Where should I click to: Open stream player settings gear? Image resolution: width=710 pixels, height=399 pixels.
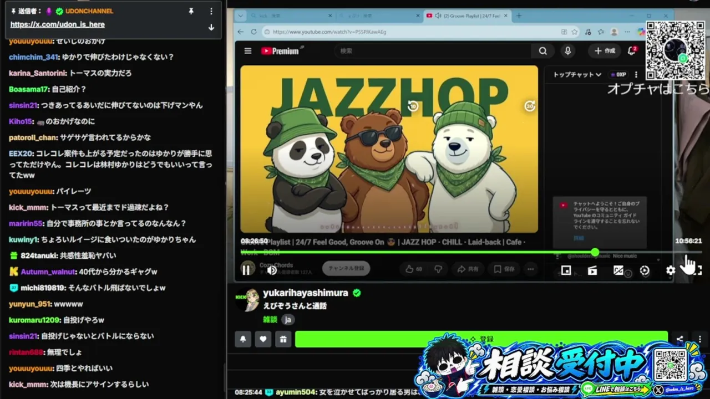[x=671, y=270]
